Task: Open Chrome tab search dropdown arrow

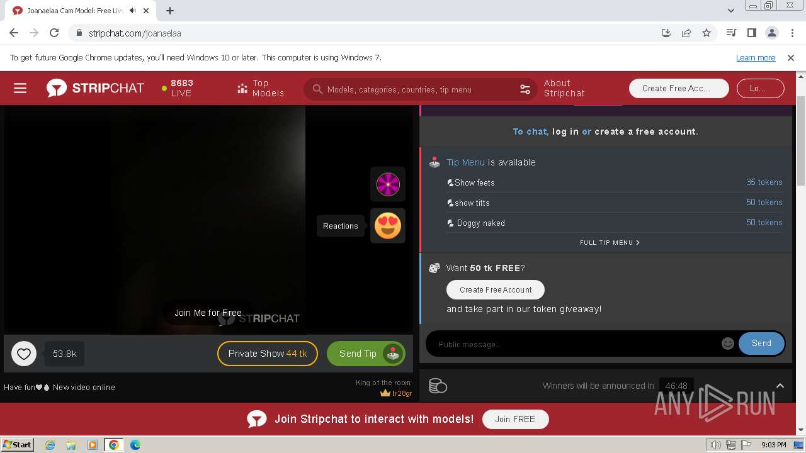Action: [730, 11]
